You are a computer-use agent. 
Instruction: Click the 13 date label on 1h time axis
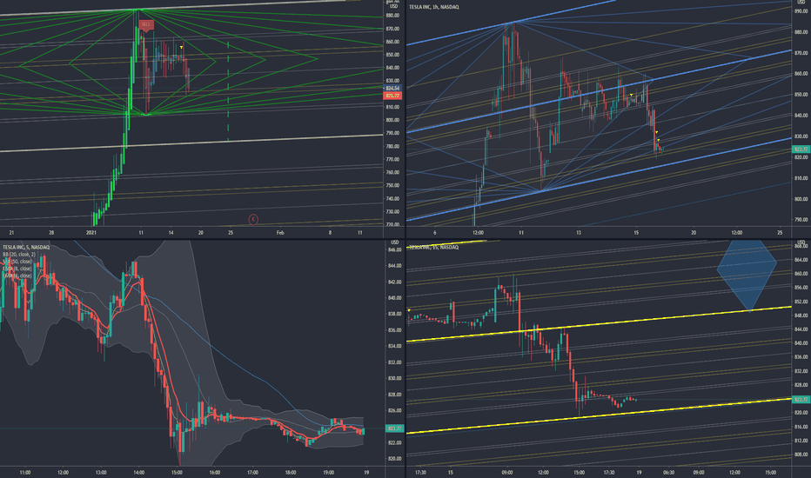[x=579, y=233]
